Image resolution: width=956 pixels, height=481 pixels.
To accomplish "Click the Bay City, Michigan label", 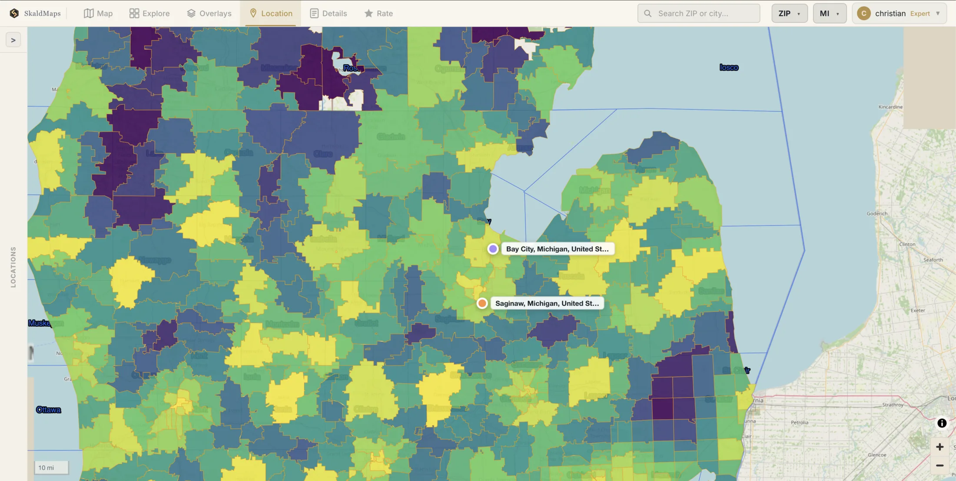I will (x=558, y=249).
